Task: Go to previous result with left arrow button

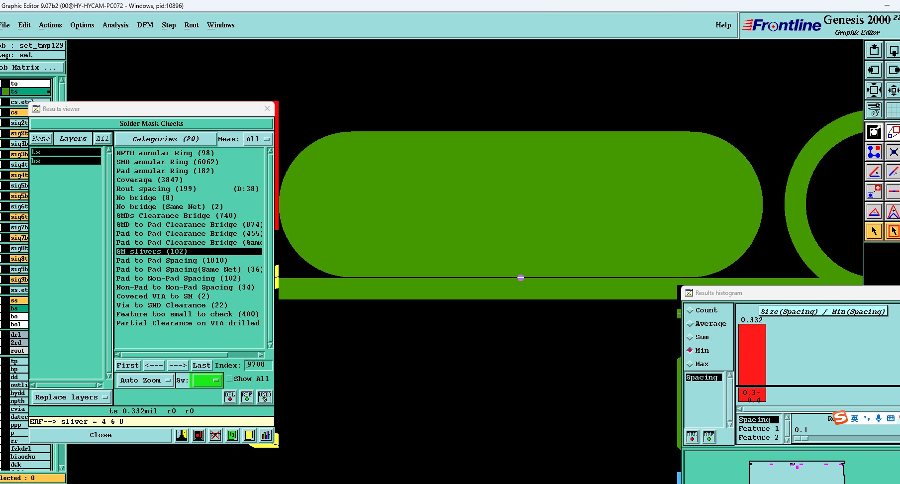Action: [x=154, y=366]
